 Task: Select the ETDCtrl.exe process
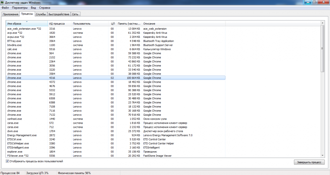116,139
